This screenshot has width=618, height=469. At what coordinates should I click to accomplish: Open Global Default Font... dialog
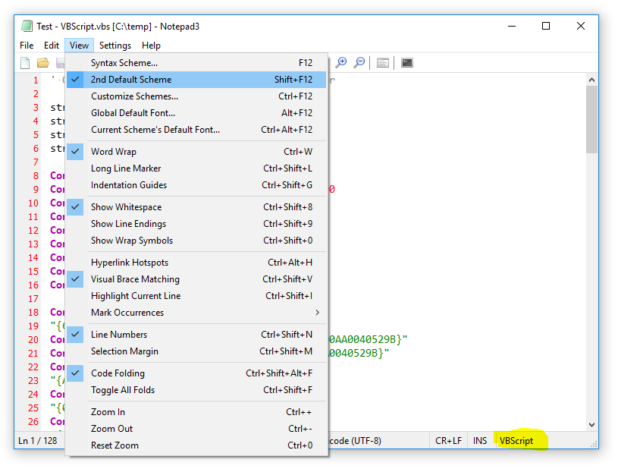pos(196,113)
